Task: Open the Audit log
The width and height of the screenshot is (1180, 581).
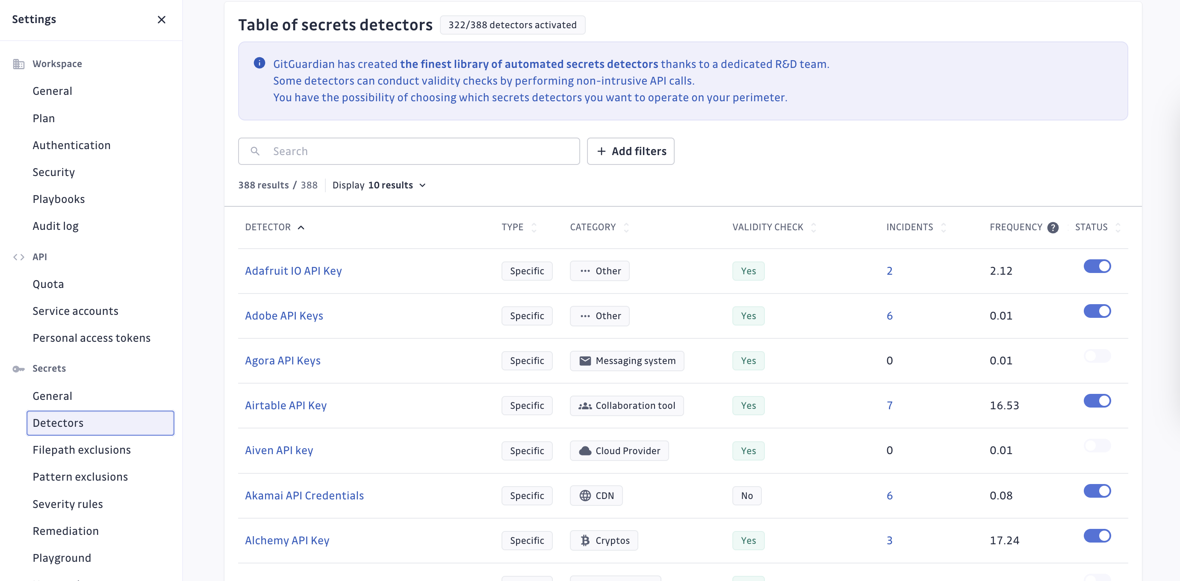Action: point(56,226)
